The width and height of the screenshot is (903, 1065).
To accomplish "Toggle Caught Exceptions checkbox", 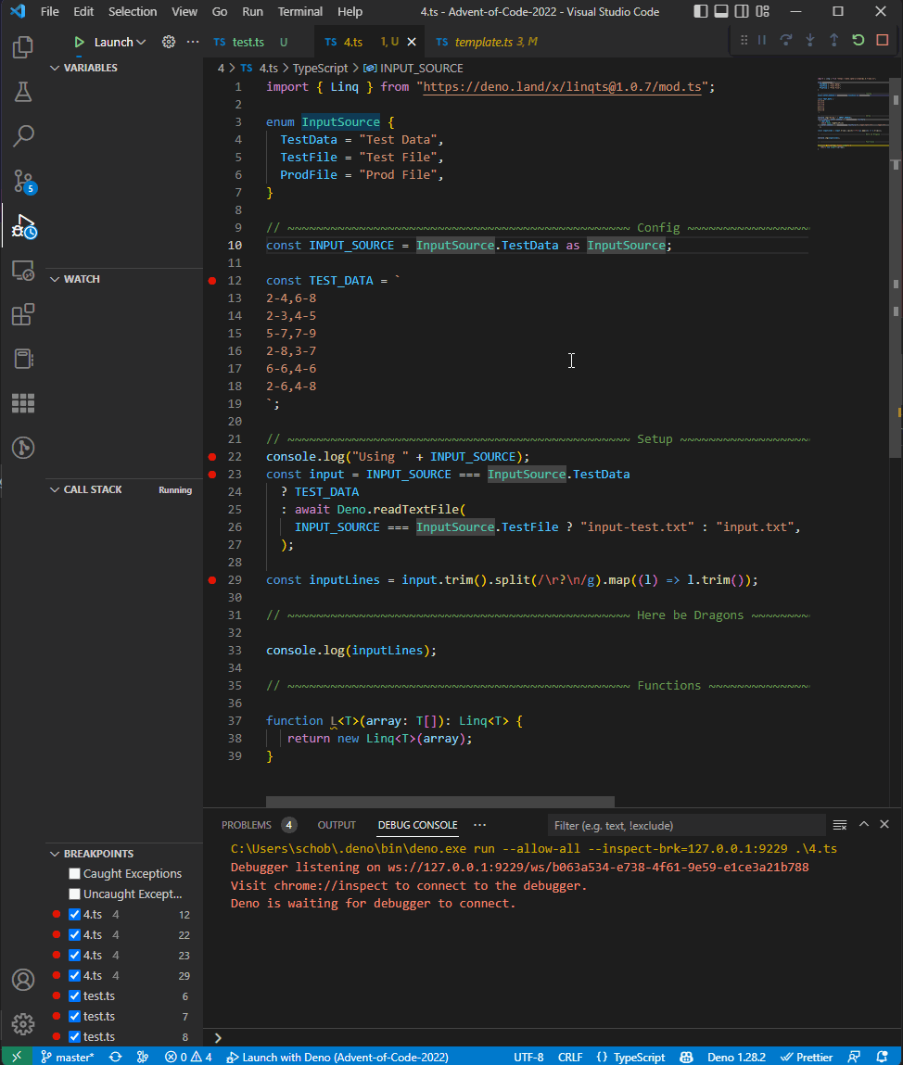I will [75, 873].
